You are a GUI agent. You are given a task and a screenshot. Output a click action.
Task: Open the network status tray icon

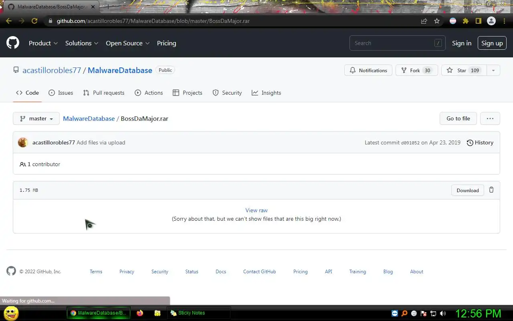pyautogui.click(x=433, y=313)
